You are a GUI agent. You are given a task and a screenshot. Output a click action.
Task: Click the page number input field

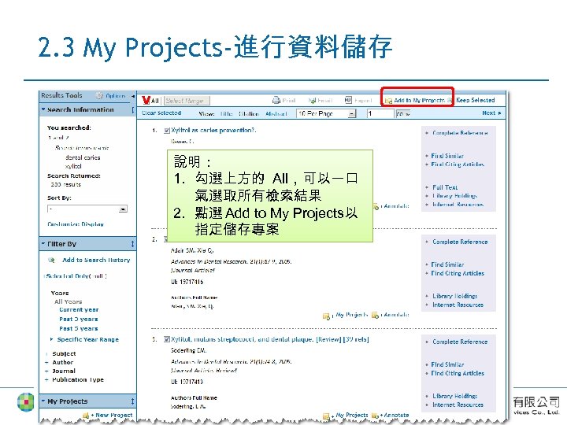pyautogui.click(x=380, y=113)
